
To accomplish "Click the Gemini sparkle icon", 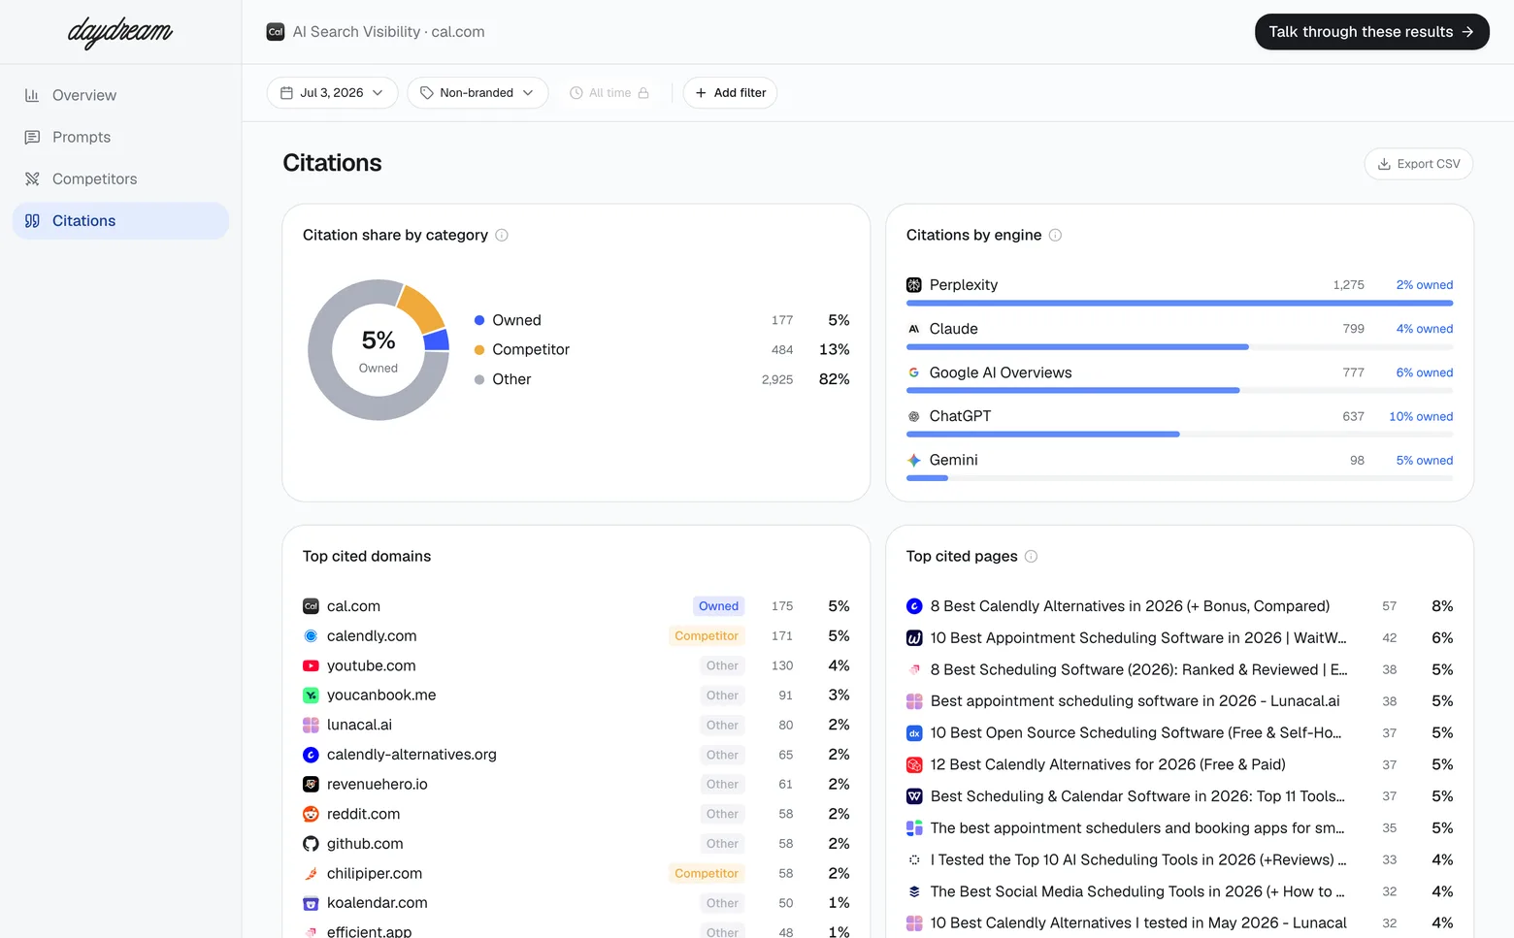I will click(913, 460).
